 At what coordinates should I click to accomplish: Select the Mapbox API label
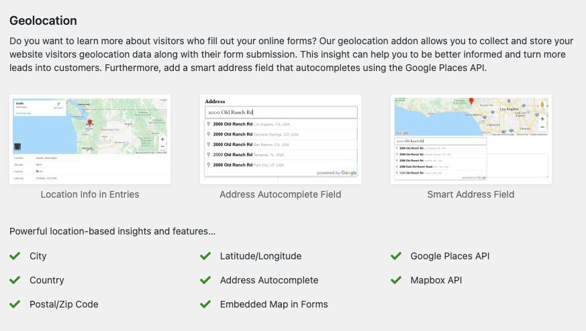pos(436,280)
